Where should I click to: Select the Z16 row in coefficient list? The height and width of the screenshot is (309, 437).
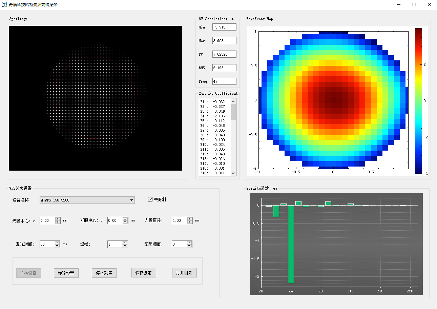215,173
